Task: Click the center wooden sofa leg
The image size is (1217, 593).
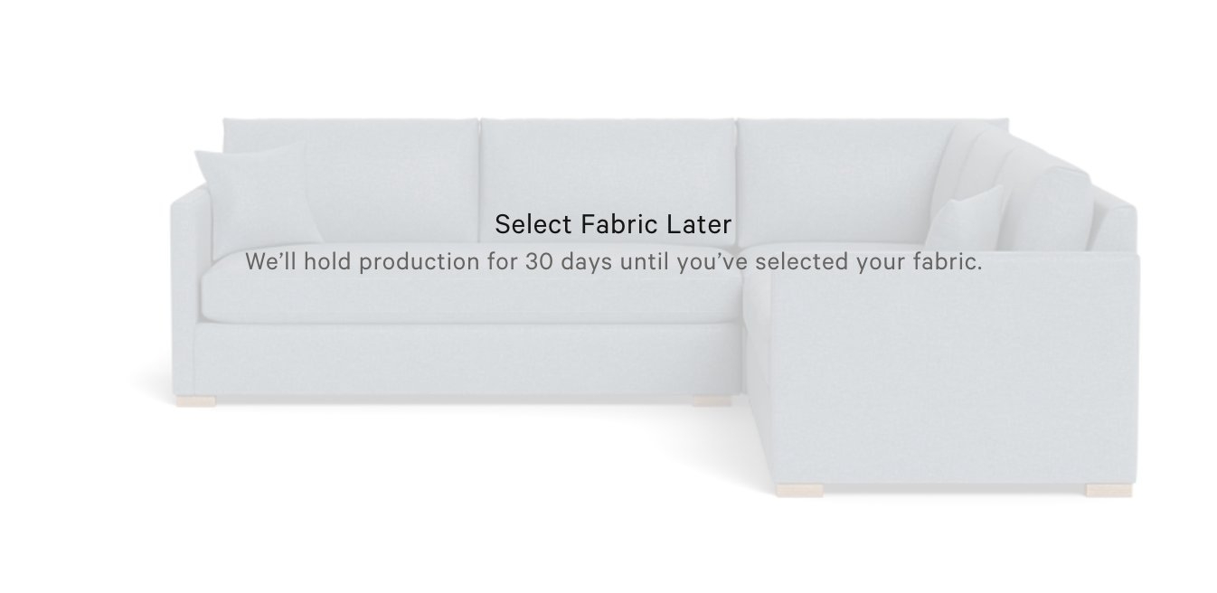Action: click(712, 400)
